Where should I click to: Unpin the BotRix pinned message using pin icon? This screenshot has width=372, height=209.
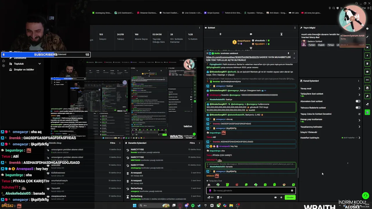pyautogui.click(x=288, y=53)
